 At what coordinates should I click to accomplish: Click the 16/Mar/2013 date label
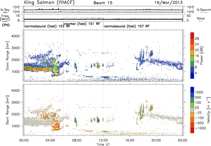169,2
